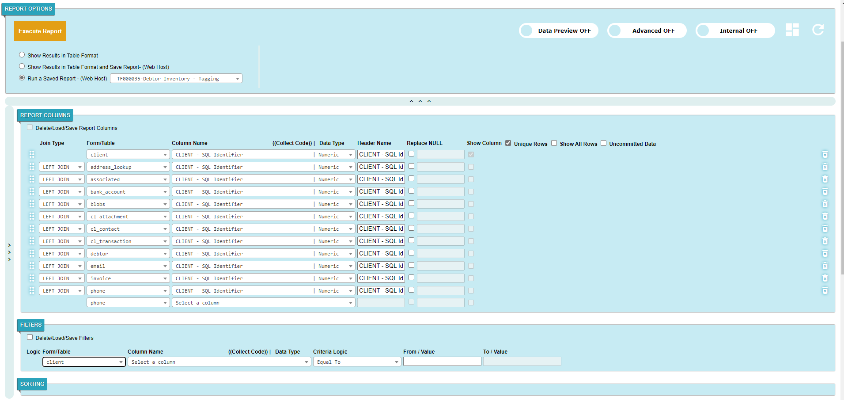This screenshot has width=844, height=400.
Task: Click drag handle of address_lookup row
Action: coord(32,167)
